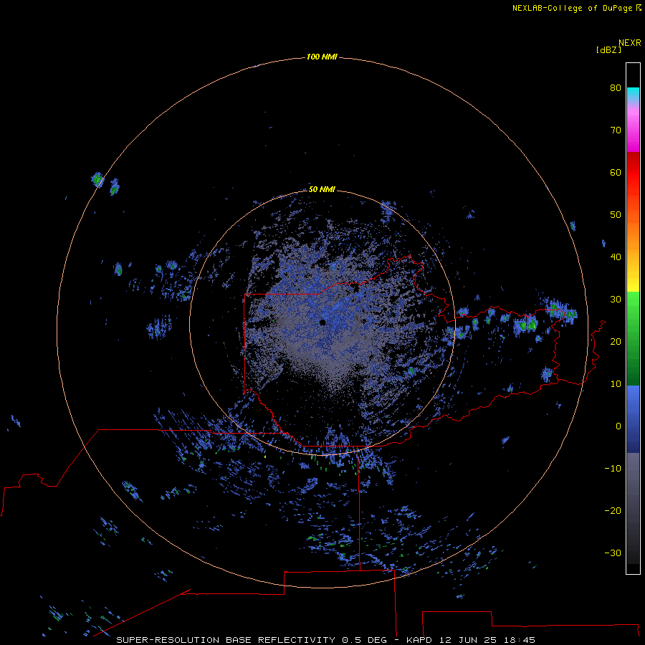Image resolution: width=645 pixels, height=645 pixels.
Task: Click the NEXR label above the color scale
Action: click(629, 43)
